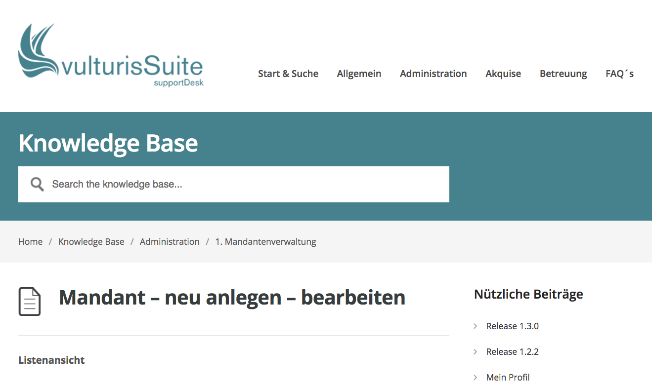Open the Mein Profil article link
The image size is (652, 383).
tap(508, 377)
